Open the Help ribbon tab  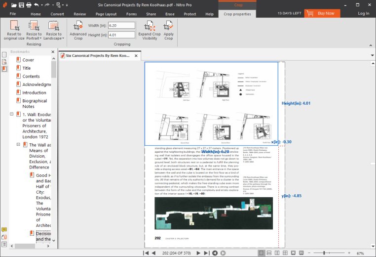click(x=209, y=14)
